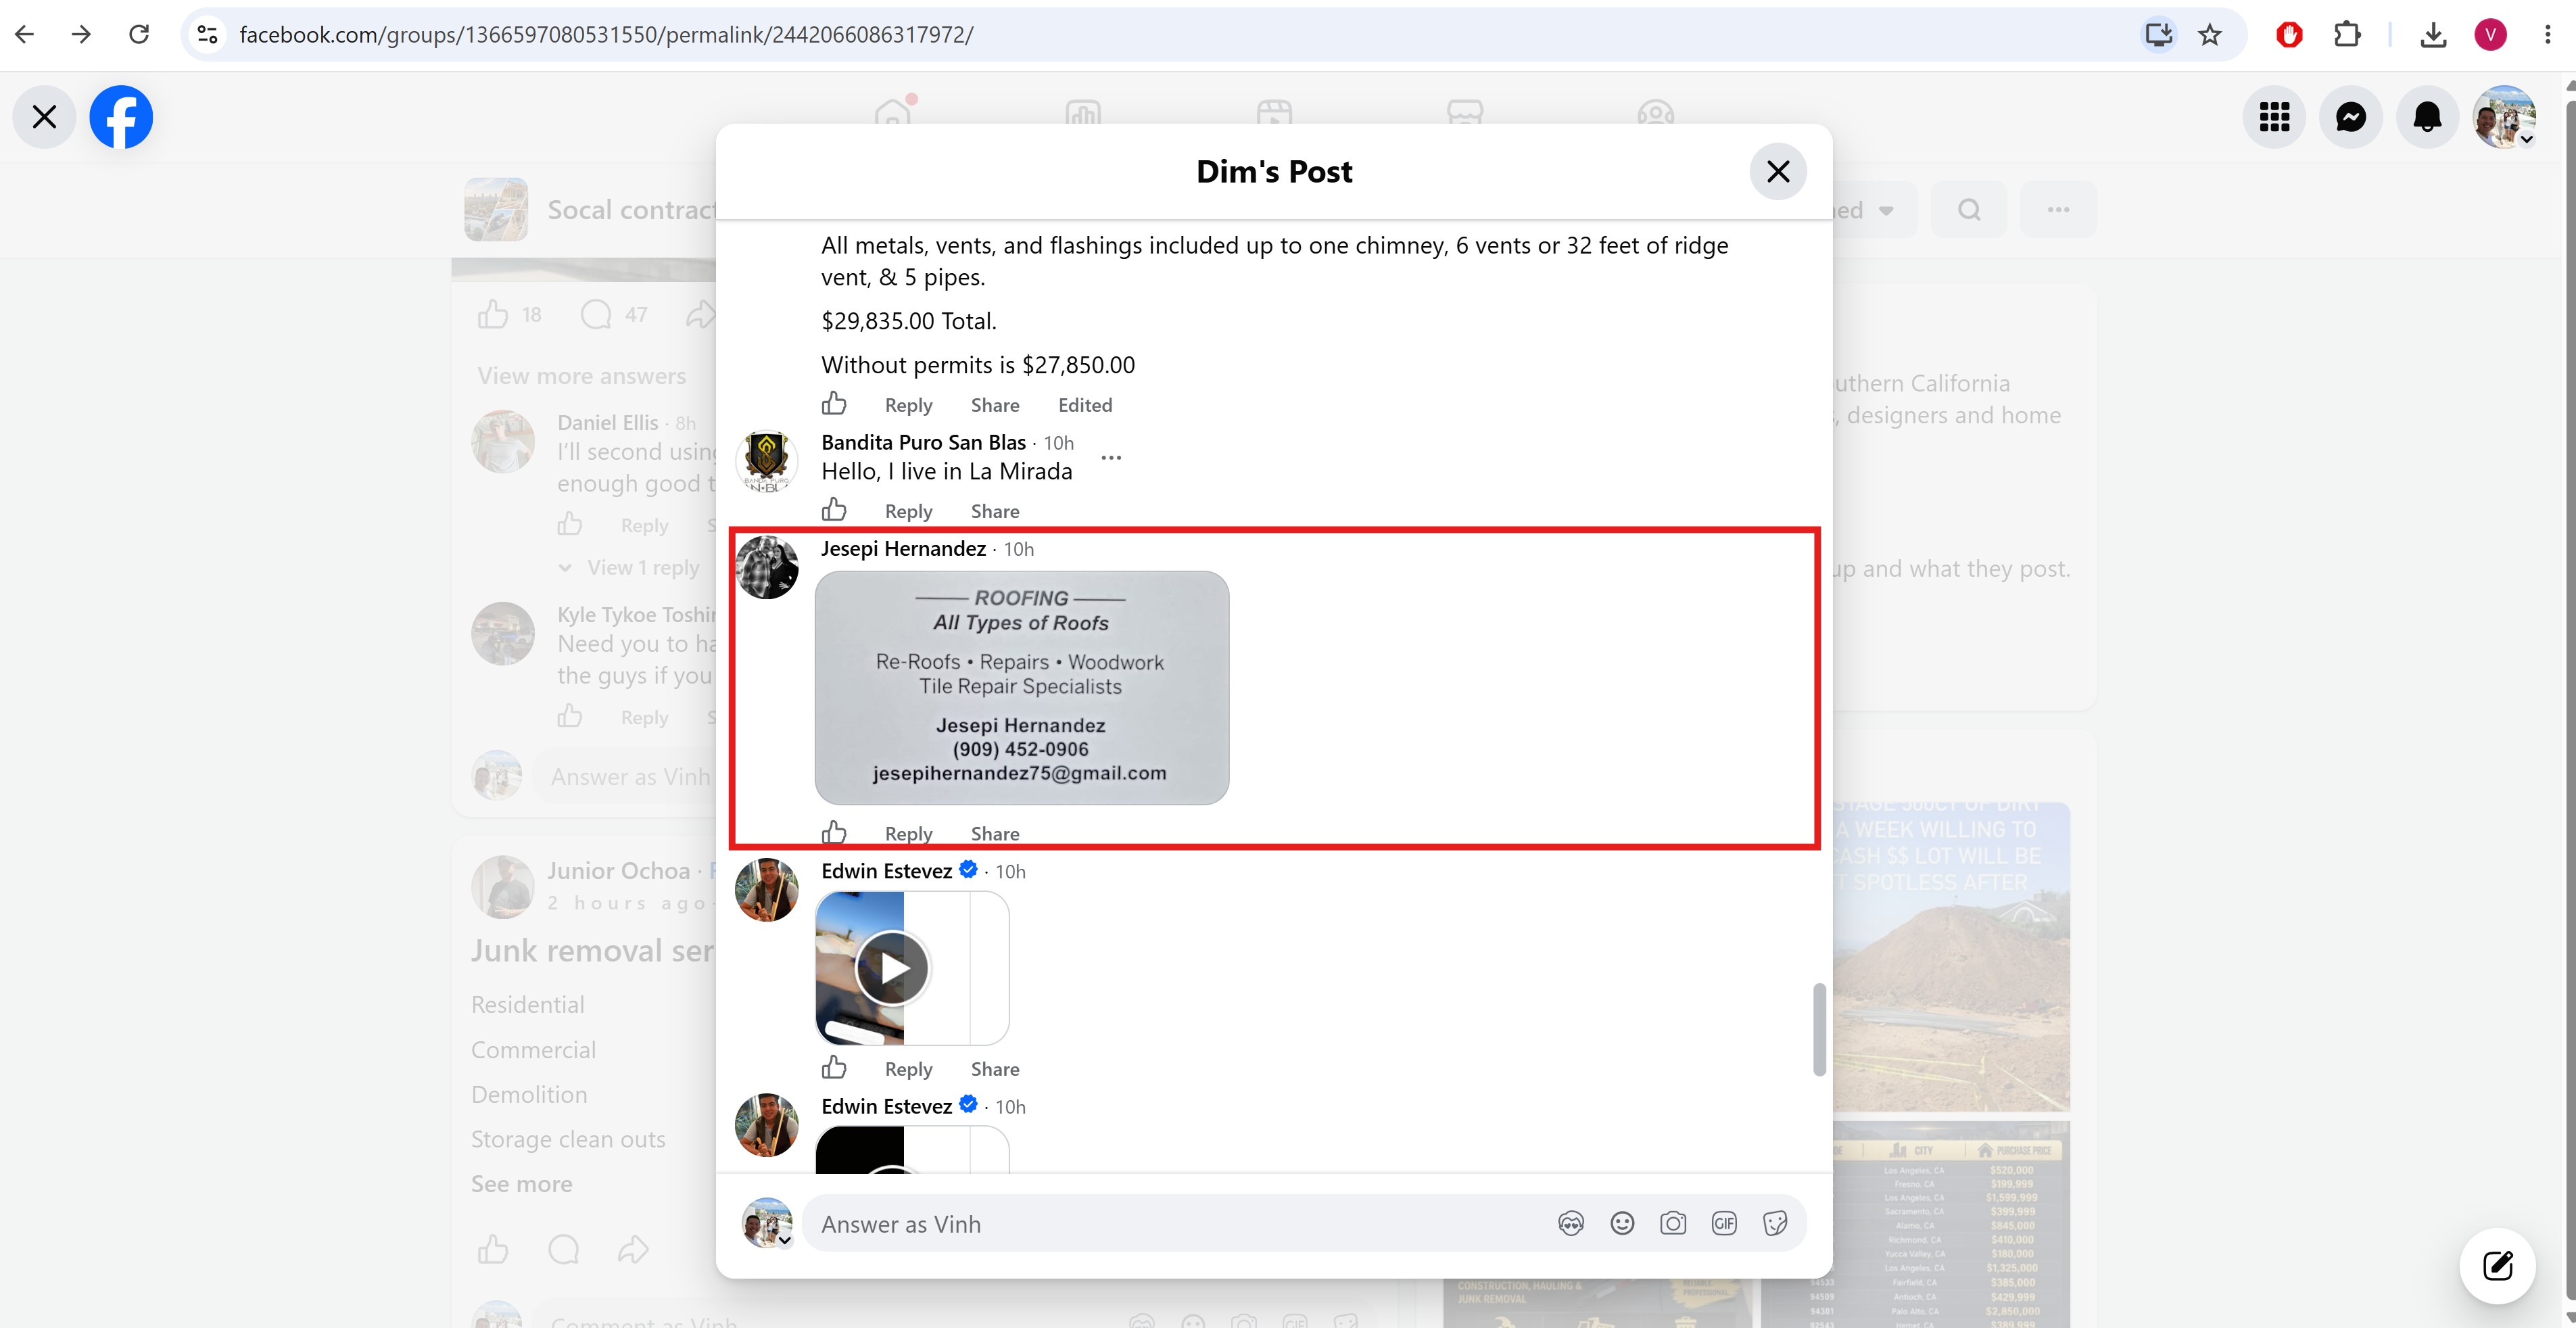Install the app via the address bar icon
The image size is (2576, 1328).
click(x=2158, y=35)
